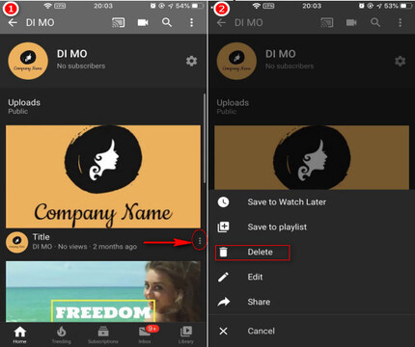Tap dimmed cast icon in right screen
Screen dimensions: 415x347
coord(327,22)
